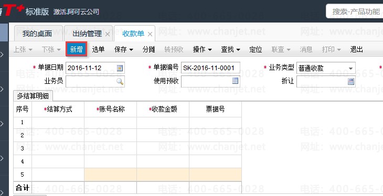Focus the 单据编号 input field
383x196 pixels.
210,68
